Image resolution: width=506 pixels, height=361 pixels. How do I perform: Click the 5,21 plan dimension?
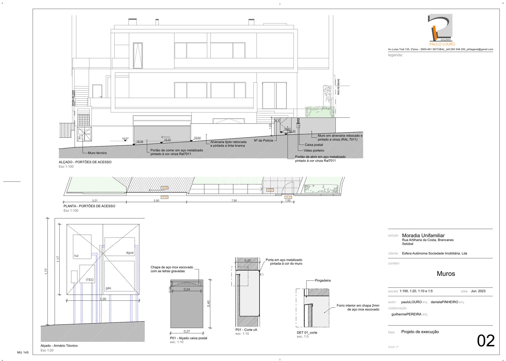pyautogui.click(x=95, y=201)
